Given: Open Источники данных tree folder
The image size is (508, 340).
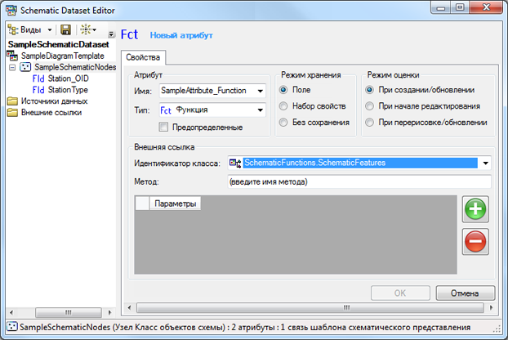Looking at the screenshot, I should [55, 101].
